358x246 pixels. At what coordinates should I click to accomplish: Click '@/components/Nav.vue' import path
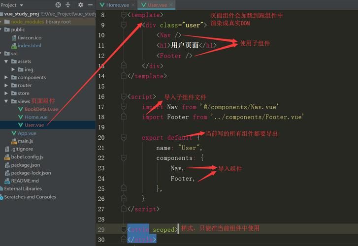(239, 107)
